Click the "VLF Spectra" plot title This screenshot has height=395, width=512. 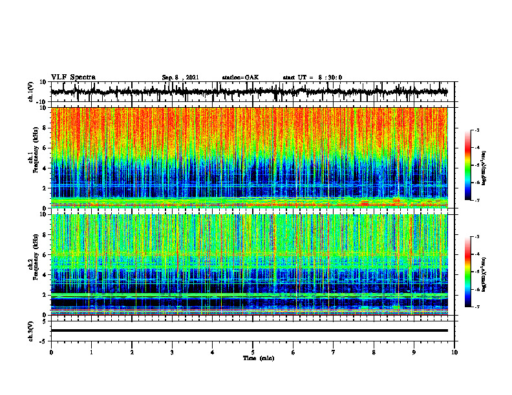click(x=73, y=77)
